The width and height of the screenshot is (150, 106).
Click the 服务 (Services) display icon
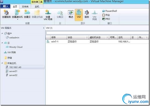click(x=87, y=14)
